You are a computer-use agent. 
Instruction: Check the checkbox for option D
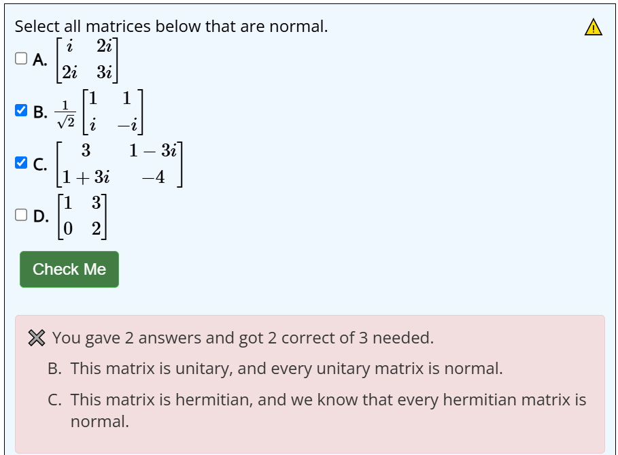21,215
